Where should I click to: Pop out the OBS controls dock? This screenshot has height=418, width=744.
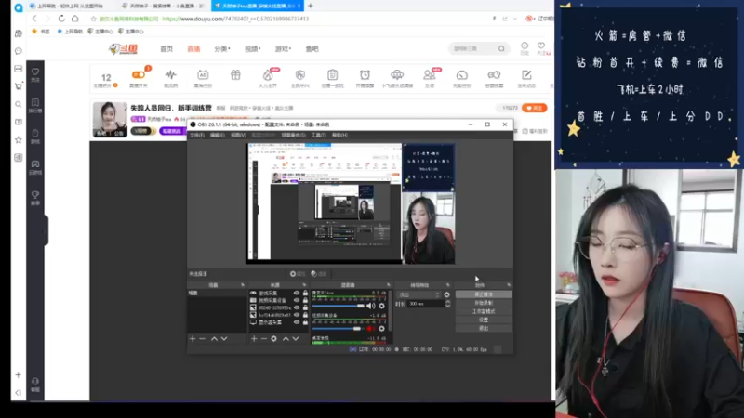[x=509, y=285]
